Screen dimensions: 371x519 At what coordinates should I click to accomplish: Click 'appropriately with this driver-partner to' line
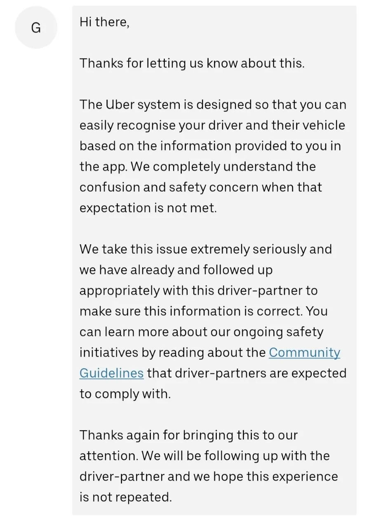199,290
